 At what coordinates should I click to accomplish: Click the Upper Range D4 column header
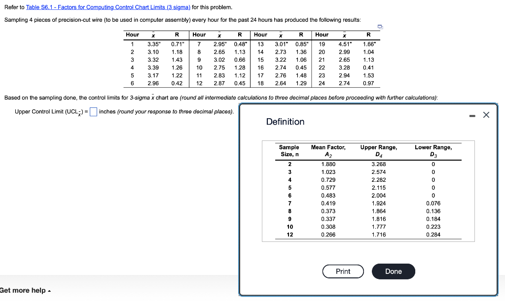coord(378,150)
